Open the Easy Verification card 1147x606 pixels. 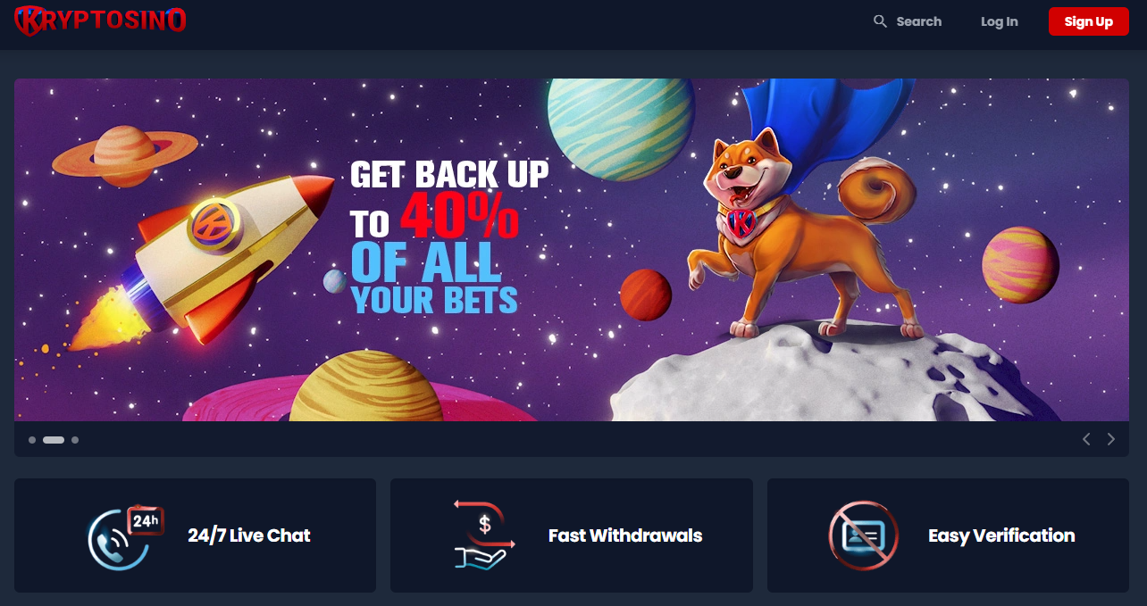pyautogui.click(x=948, y=535)
